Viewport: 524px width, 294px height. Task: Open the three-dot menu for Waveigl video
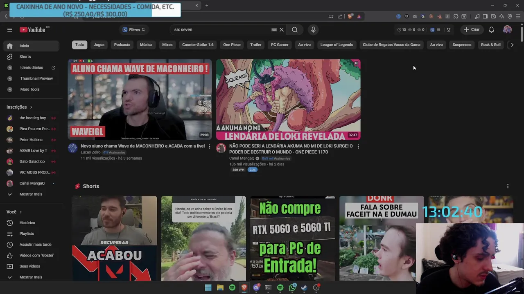pos(210,146)
